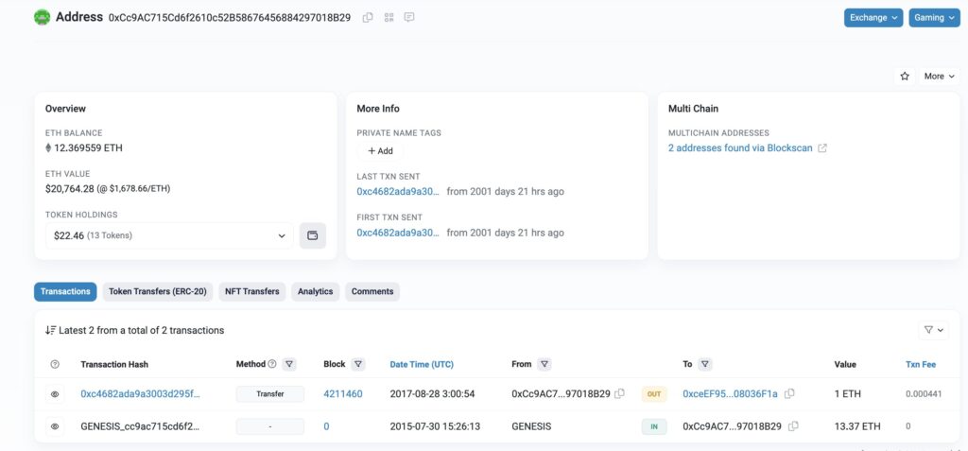This screenshot has width=968, height=451.
Task: Open block 4211460 link
Action: (x=342, y=393)
